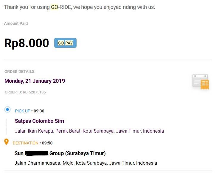Image resolution: width=216 pixels, height=178 pixels.
Task: Open the Satpas Colombo Sim pickup location
Action: [39, 121]
